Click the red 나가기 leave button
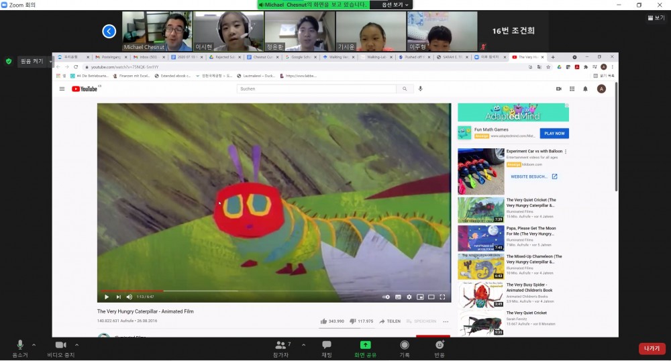Viewport: 671px width, 361px height. point(652,348)
